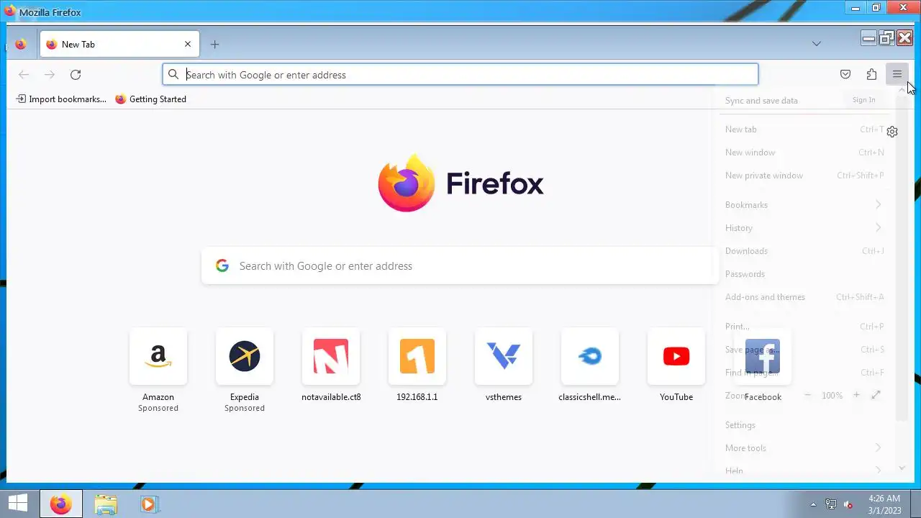Choose New window in the menu
Screen dimensions: 921x518
click(x=804, y=153)
